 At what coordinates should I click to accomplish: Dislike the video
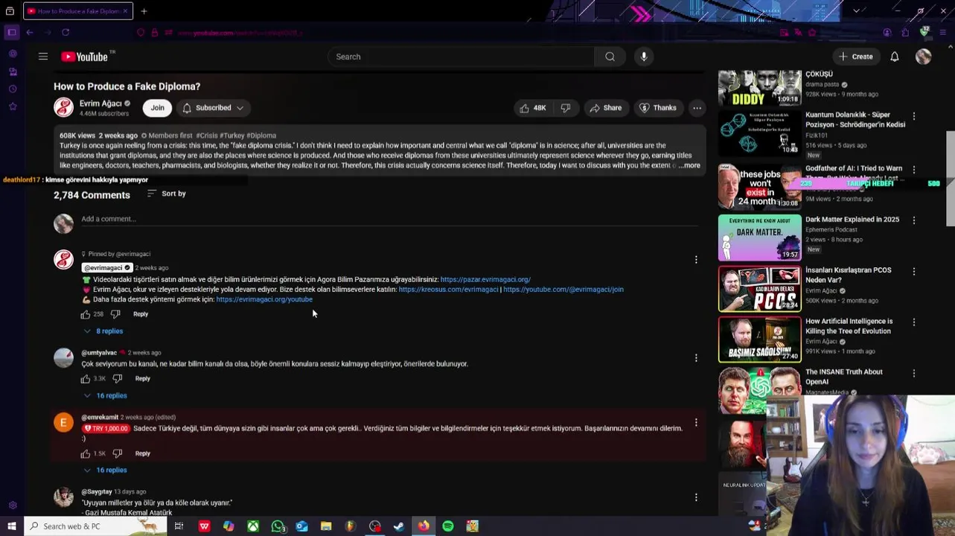[x=566, y=108]
